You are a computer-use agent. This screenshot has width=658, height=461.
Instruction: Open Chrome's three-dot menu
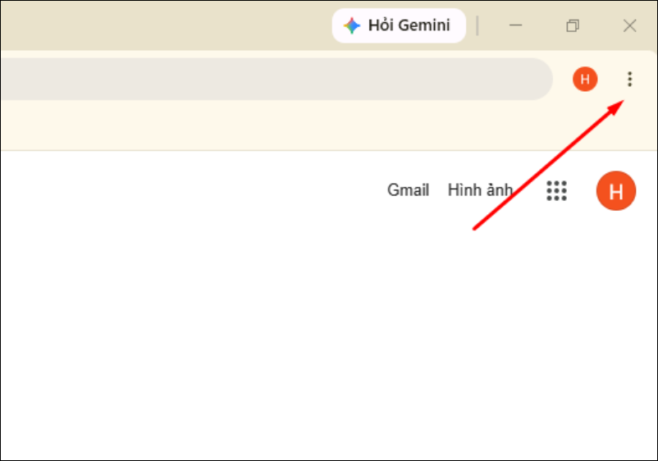629,79
